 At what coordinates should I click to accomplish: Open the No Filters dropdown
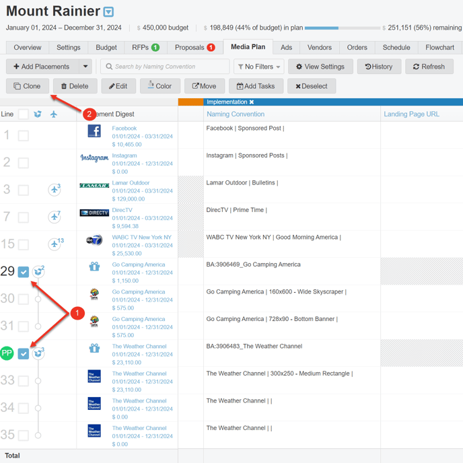(x=258, y=67)
